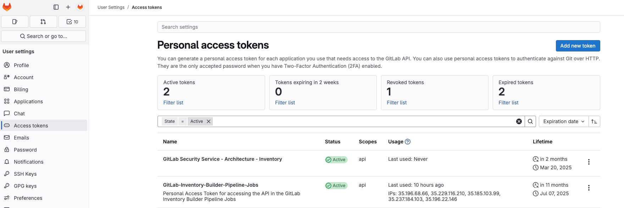This screenshot has height=208, width=624.
Task: Open the GitLab logo home link
Action: (7, 7)
